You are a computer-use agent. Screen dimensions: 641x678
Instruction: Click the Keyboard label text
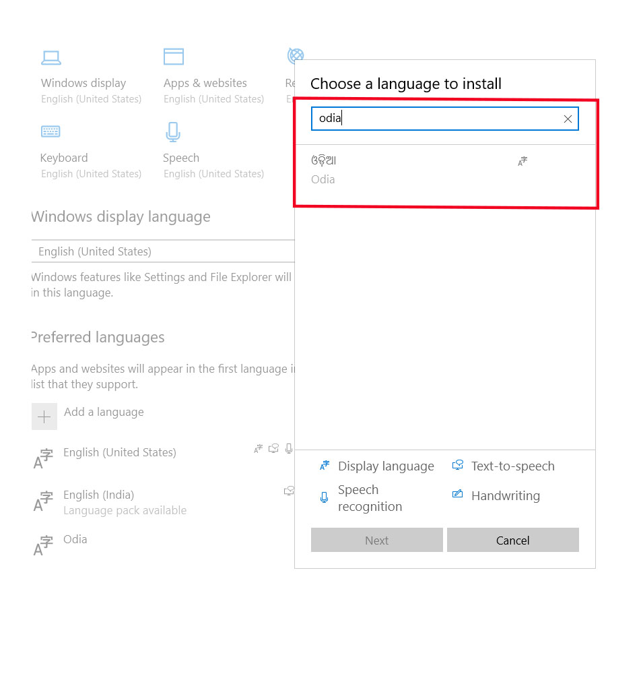tap(64, 158)
